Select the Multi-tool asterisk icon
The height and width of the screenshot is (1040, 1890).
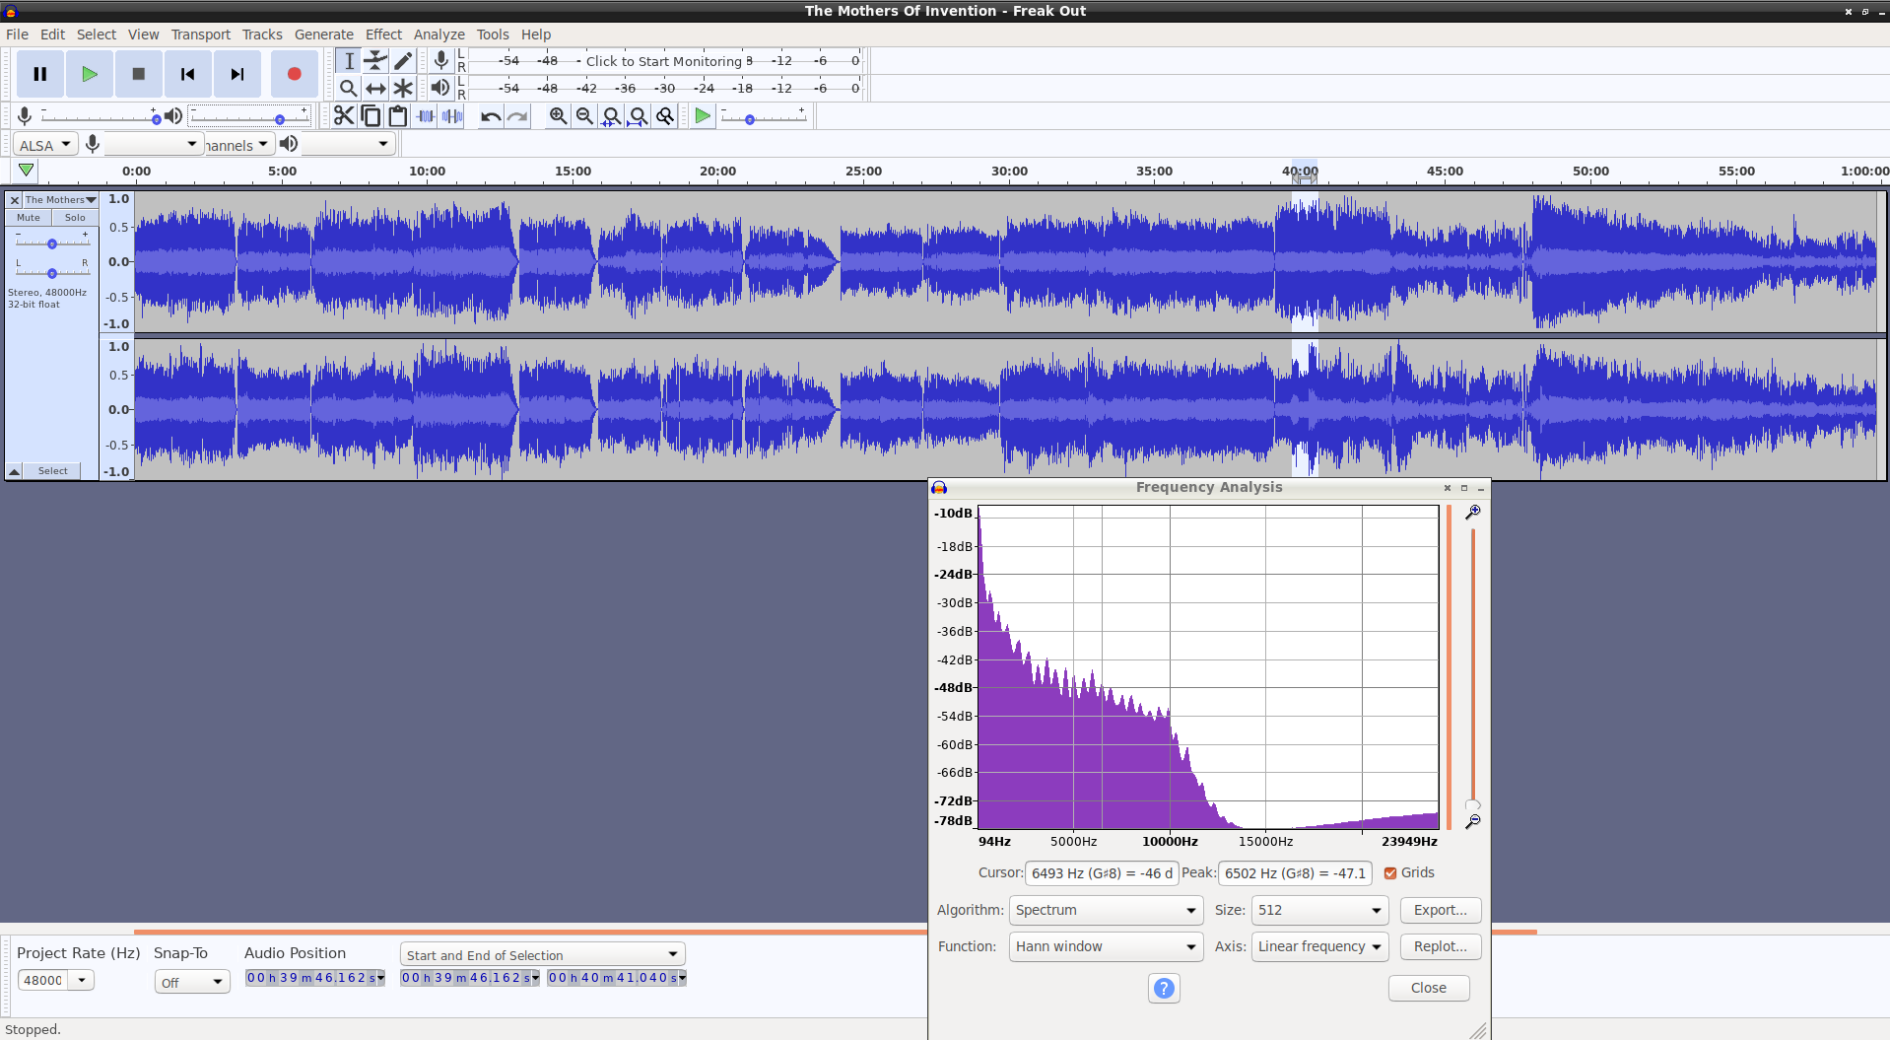403,88
